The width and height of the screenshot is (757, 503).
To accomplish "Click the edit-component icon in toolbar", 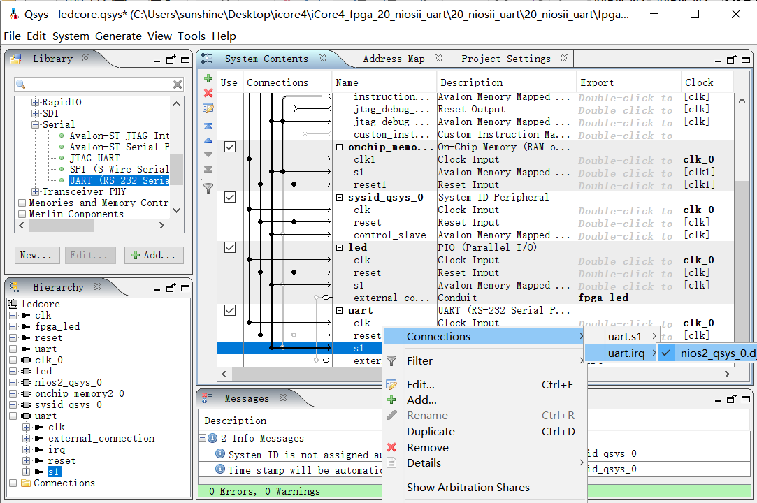I will click(208, 108).
